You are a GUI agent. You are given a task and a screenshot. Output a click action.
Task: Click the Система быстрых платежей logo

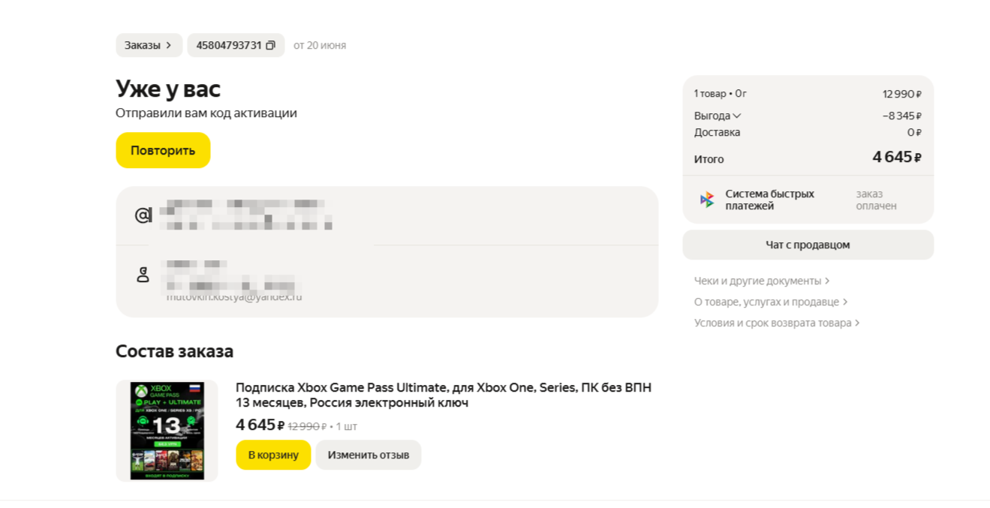[707, 200]
